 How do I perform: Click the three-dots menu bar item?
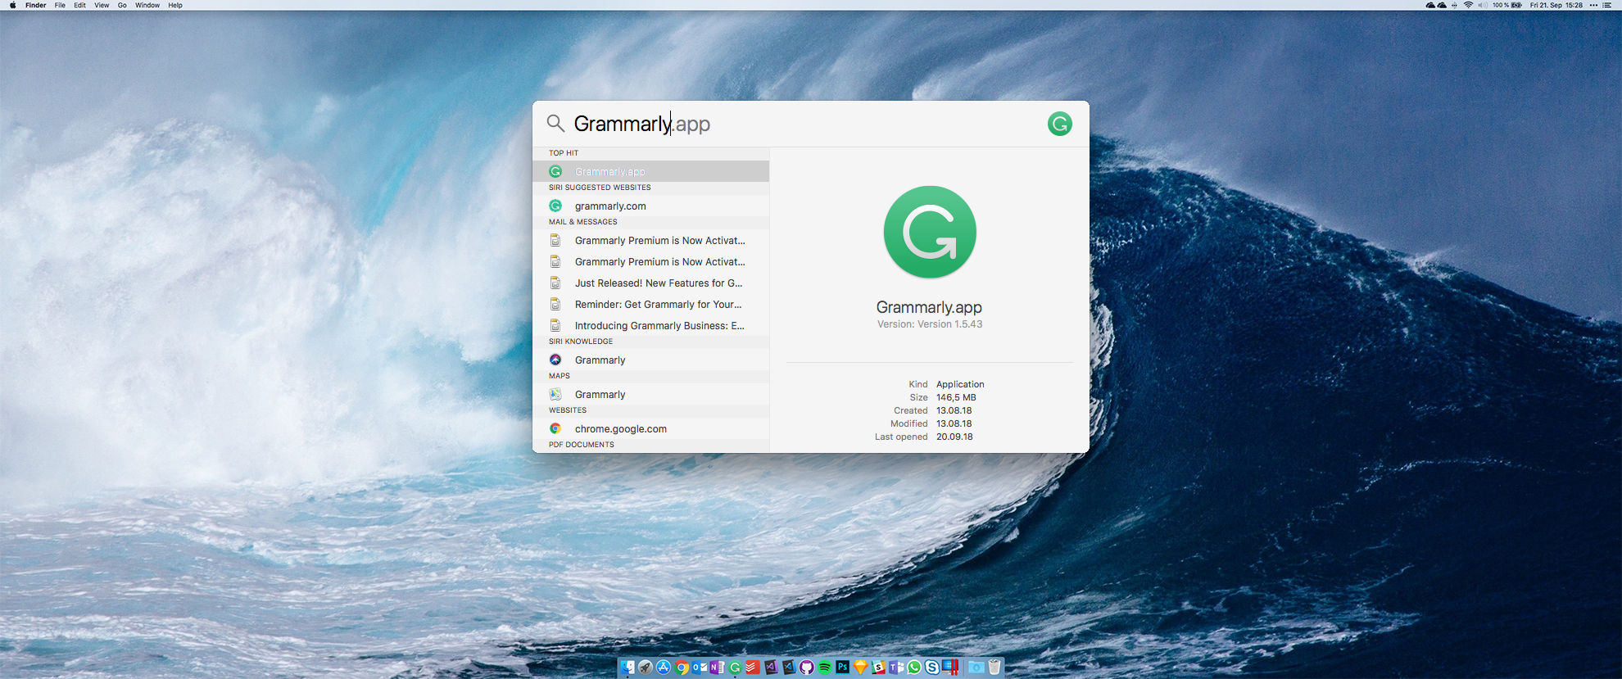coord(1593,5)
